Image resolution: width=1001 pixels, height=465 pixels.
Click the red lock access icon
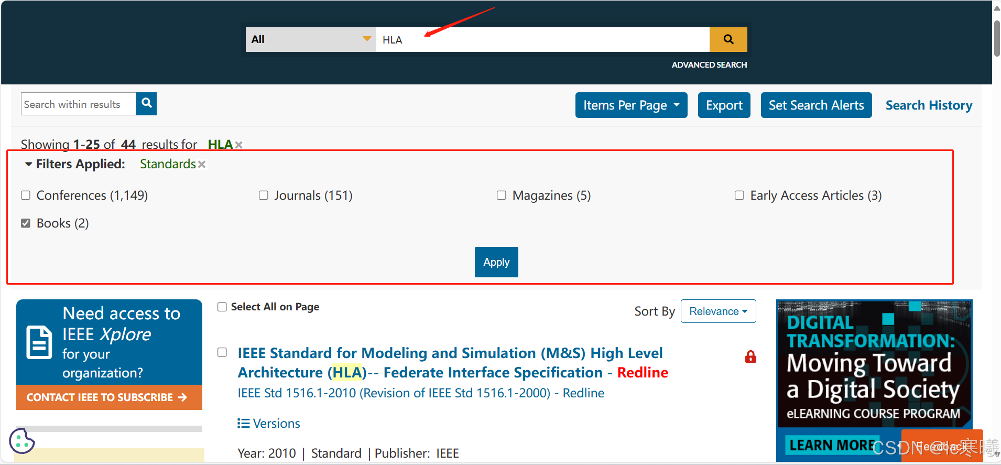[750, 357]
